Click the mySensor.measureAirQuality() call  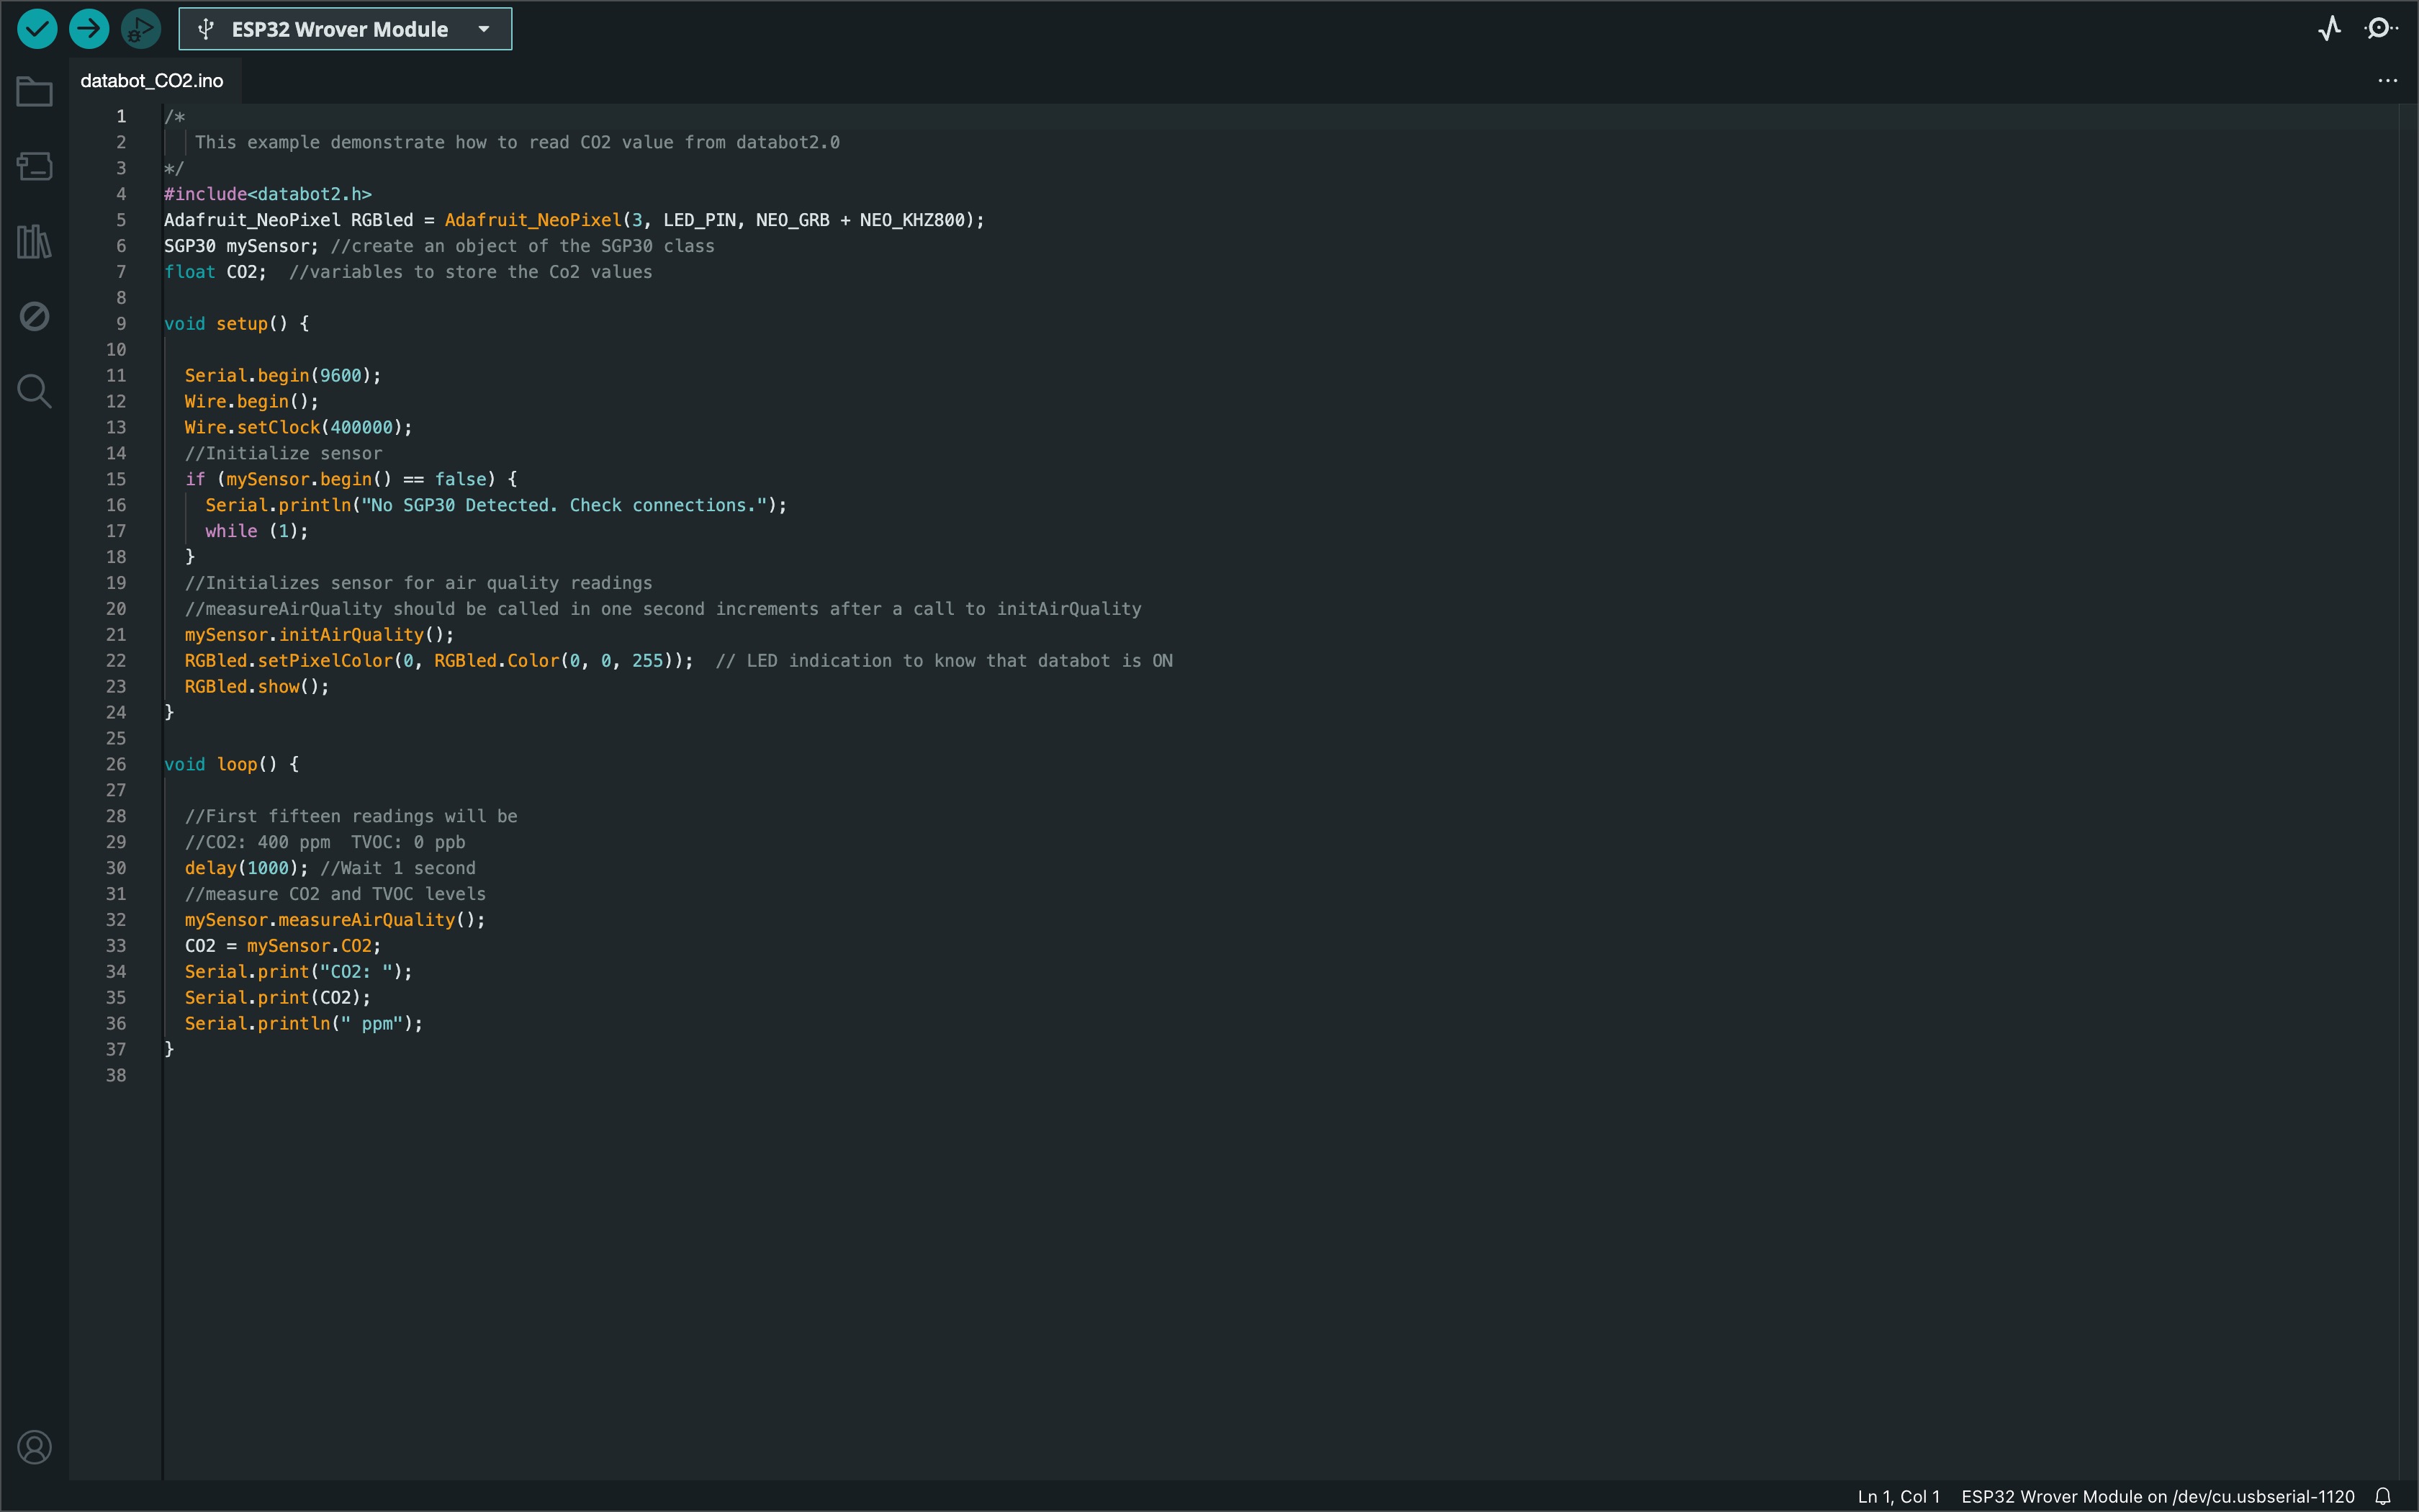click(335, 920)
